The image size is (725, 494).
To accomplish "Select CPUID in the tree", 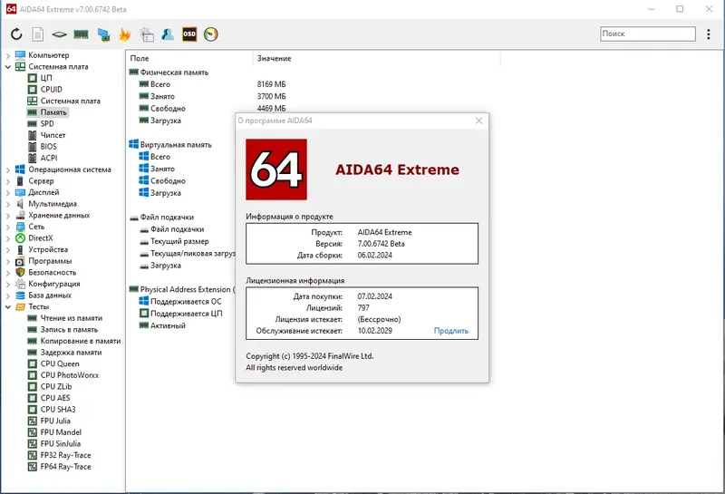I will [x=52, y=89].
